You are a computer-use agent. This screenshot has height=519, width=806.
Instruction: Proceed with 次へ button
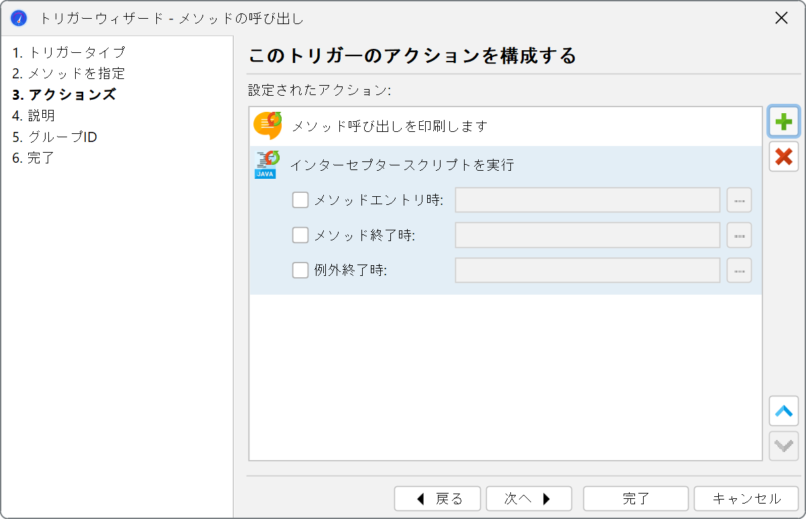(x=528, y=498)
